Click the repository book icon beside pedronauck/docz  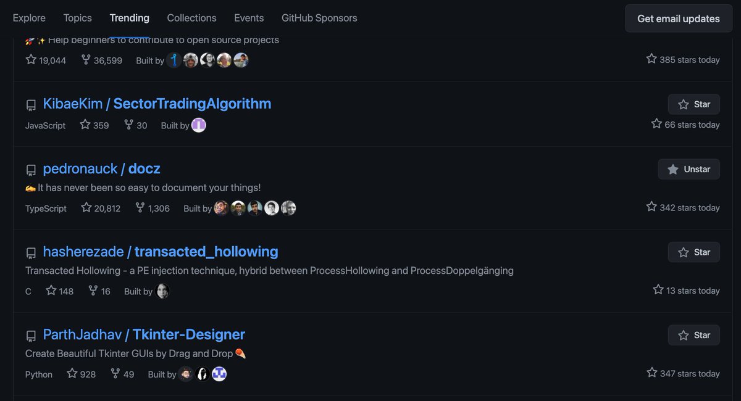coord(31,169)
